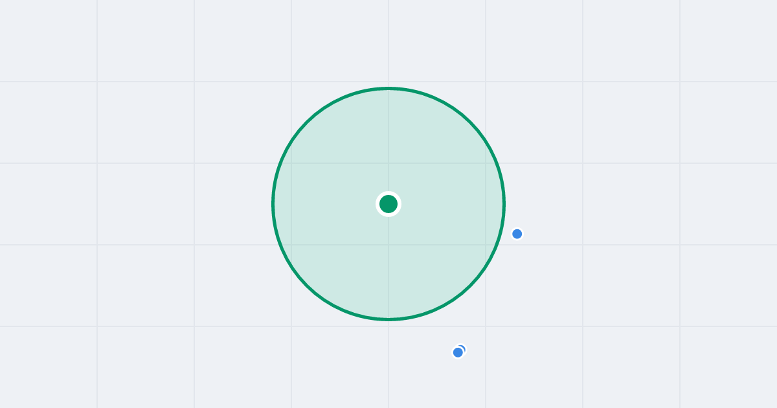Select the lone blue dot beside the circle
The height and width of the screenshot is (408, 777).
(x=517, y=234)
